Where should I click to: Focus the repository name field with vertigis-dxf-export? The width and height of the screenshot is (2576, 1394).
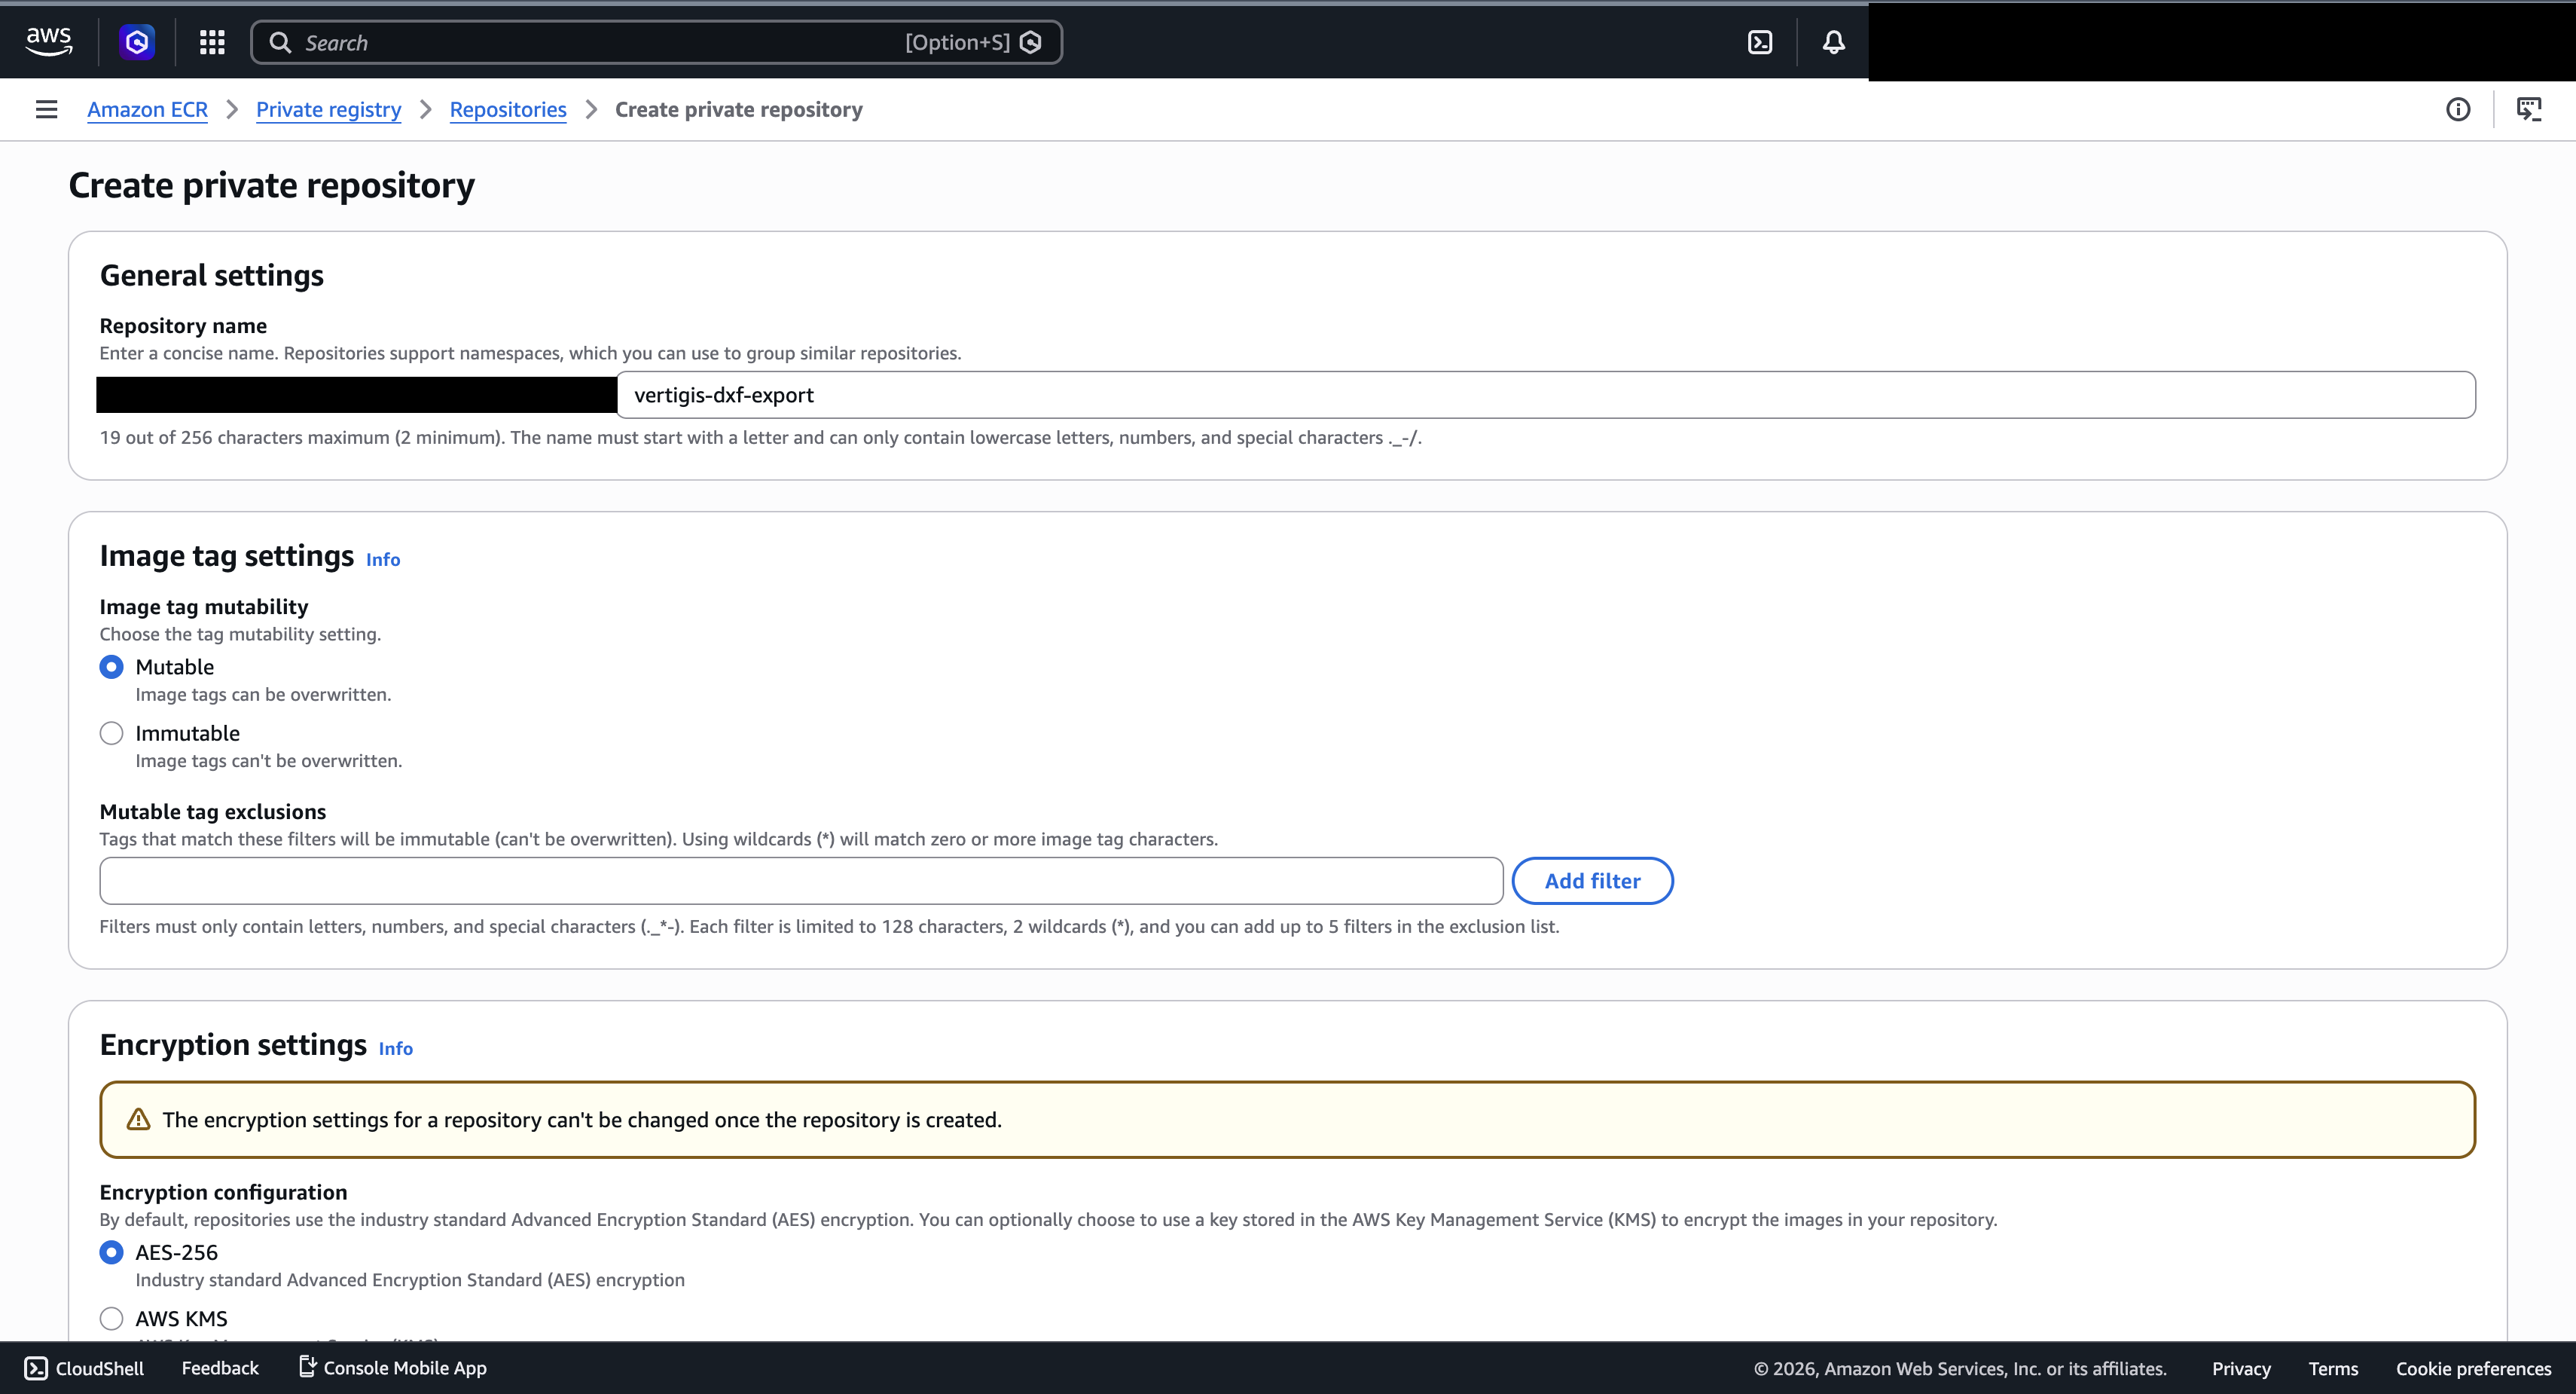pyautogui.click(x=1546, y=396)
